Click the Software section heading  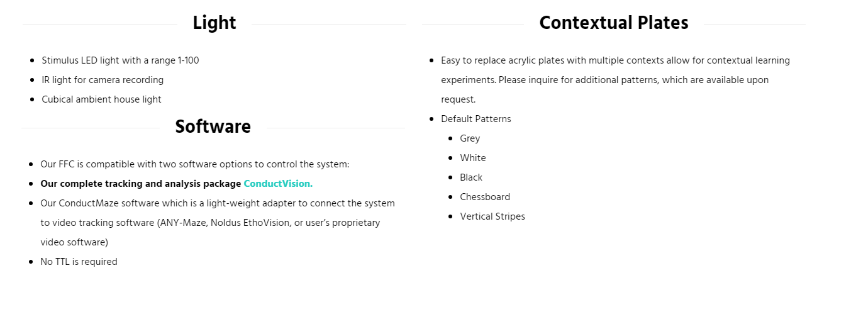tap(213, 127)
